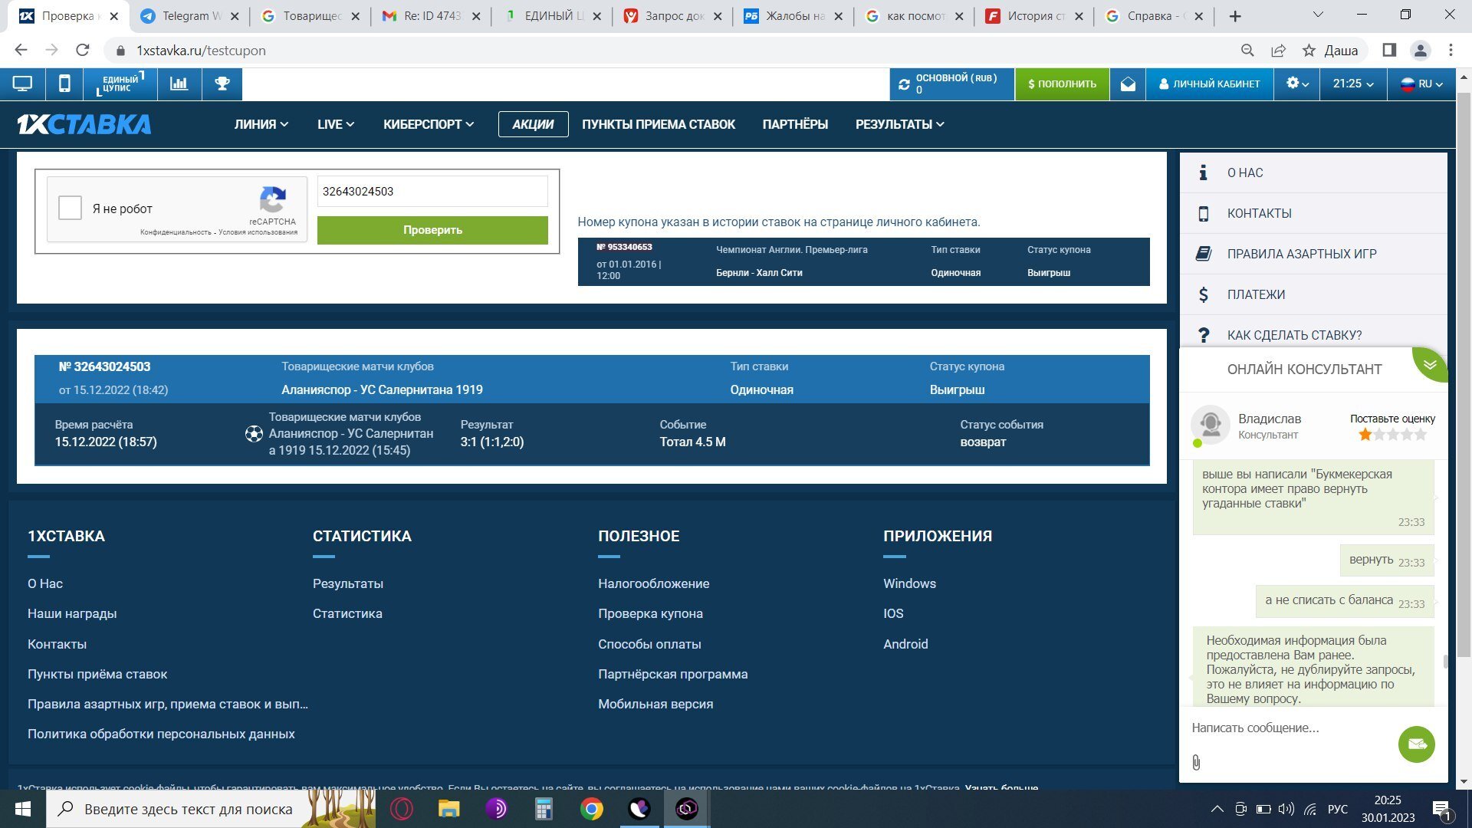The width and height of the screenshot is (1472, 828).
Task: Click the desktop version monitor icon
Action: click(22, 84)
